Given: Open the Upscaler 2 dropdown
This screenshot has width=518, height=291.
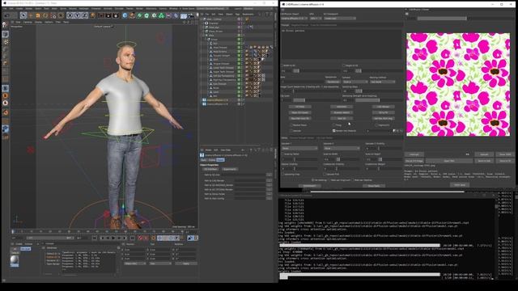Looking at the screenshot, I should coord(342,149).
